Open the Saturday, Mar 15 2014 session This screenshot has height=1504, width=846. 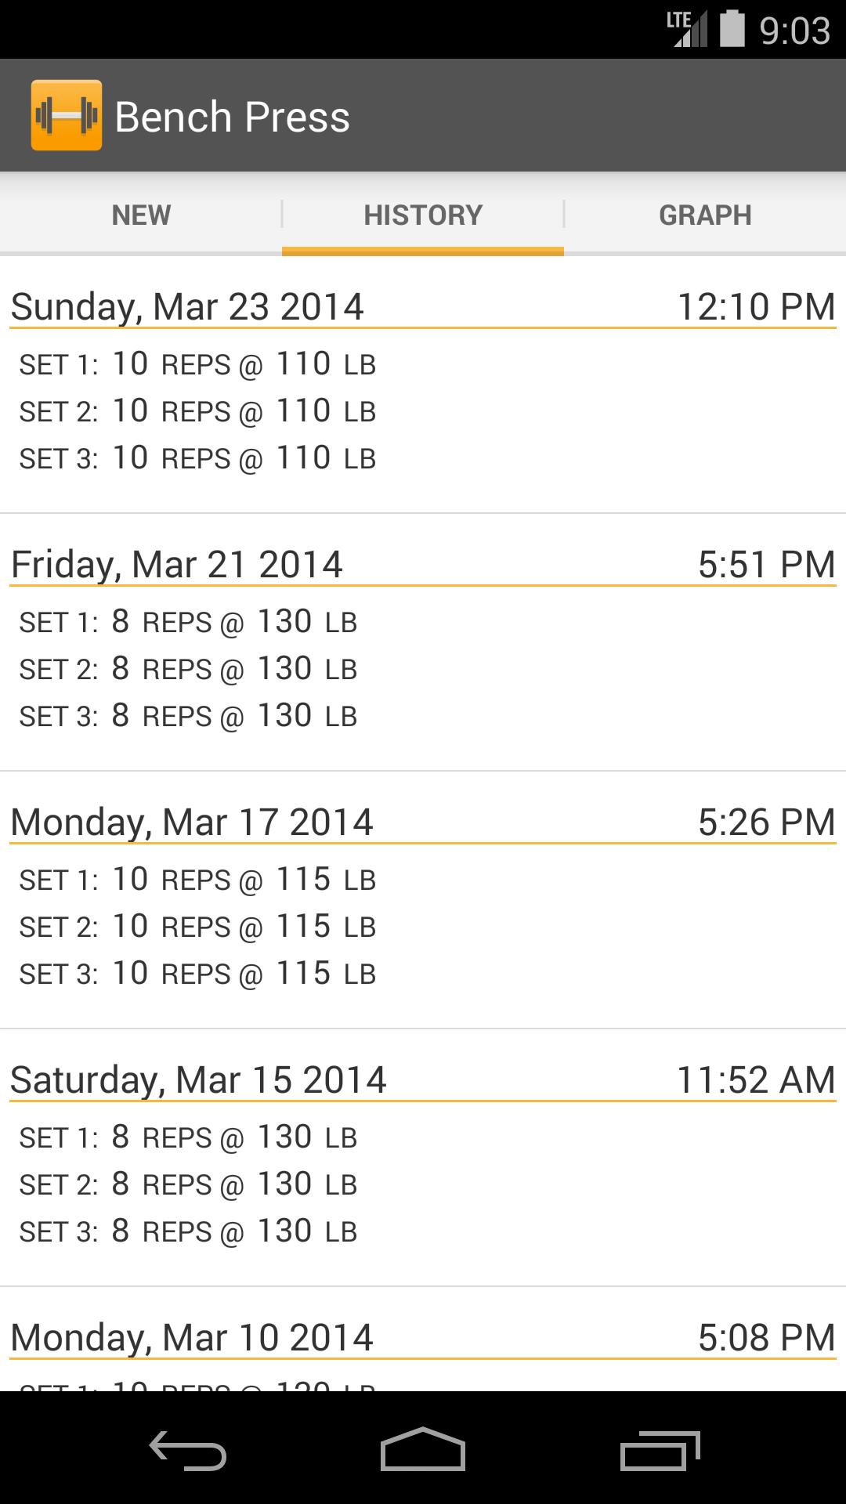click(x=198, y=1079)
